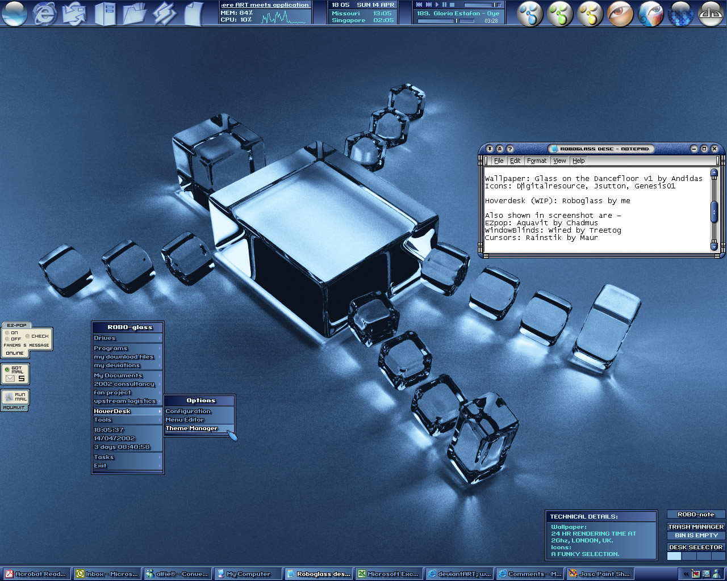Viewport: 727px width, 581px height.
Task: Launch Internet Explorer from the top dock
Action: [x=45, y=13]
